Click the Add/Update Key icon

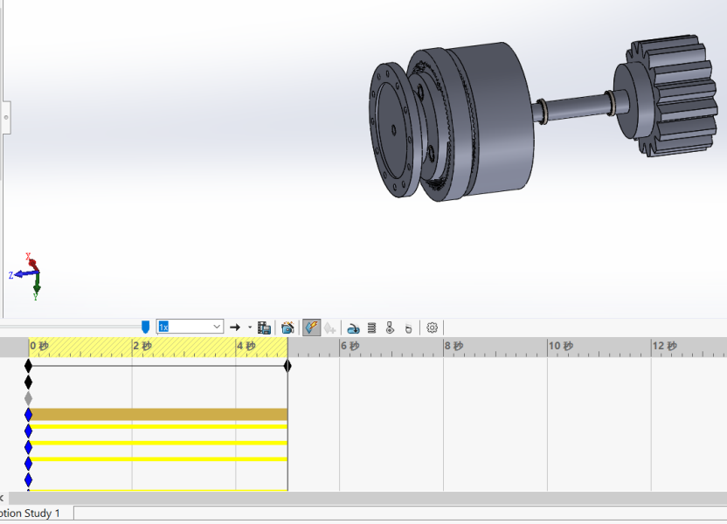click(x=330, y=327)
